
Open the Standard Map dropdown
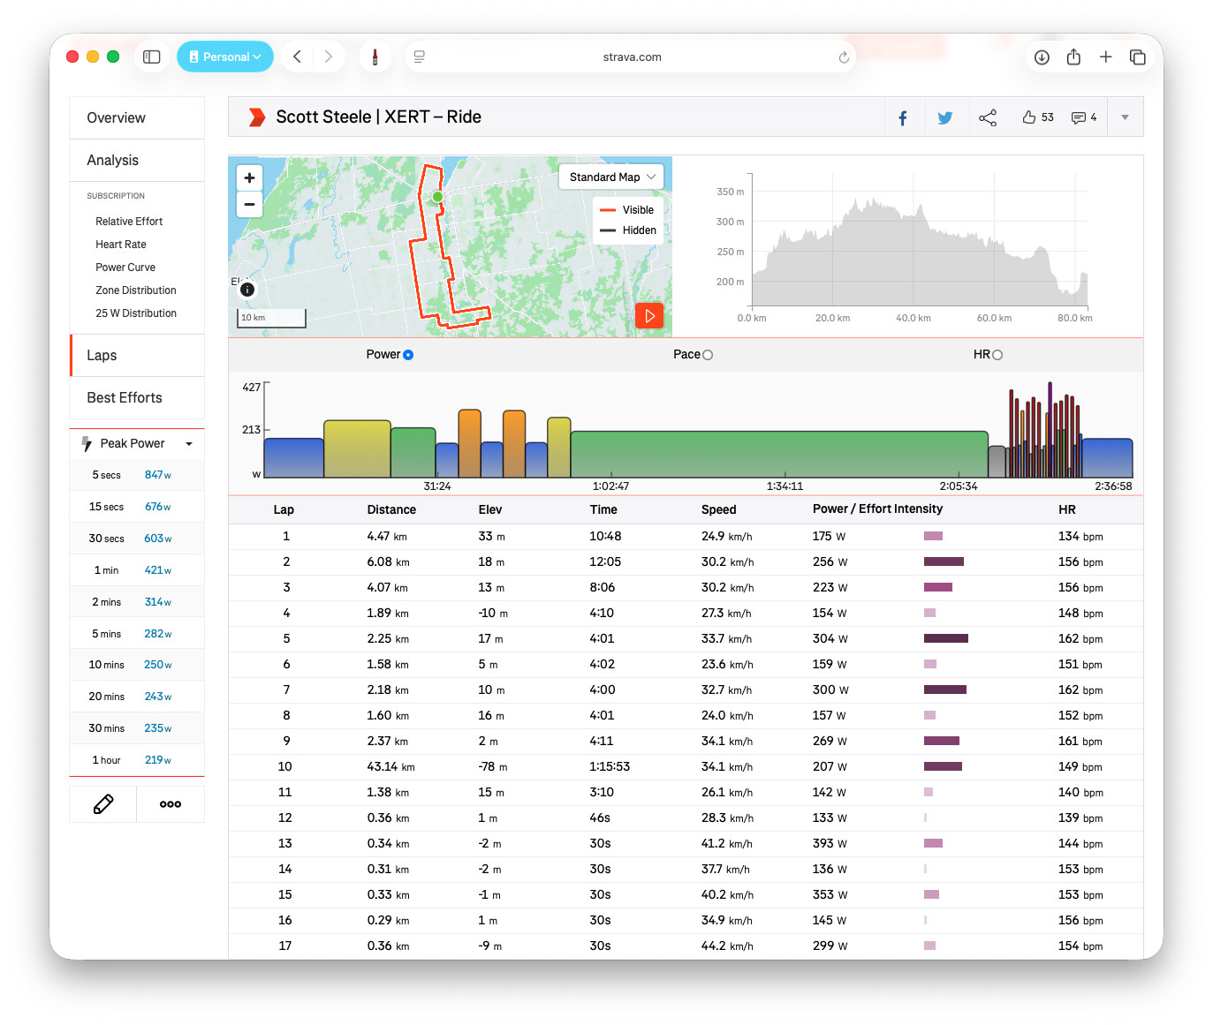tap(611, 177)
